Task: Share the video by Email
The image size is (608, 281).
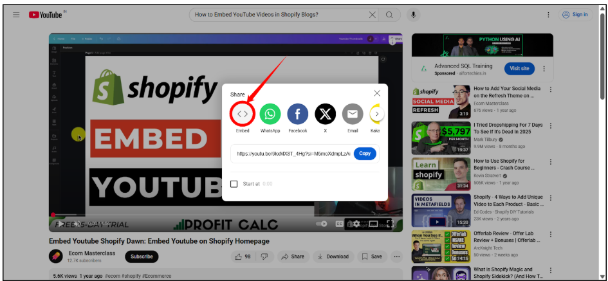Action: pyautogui.click(x=353, y=114)
